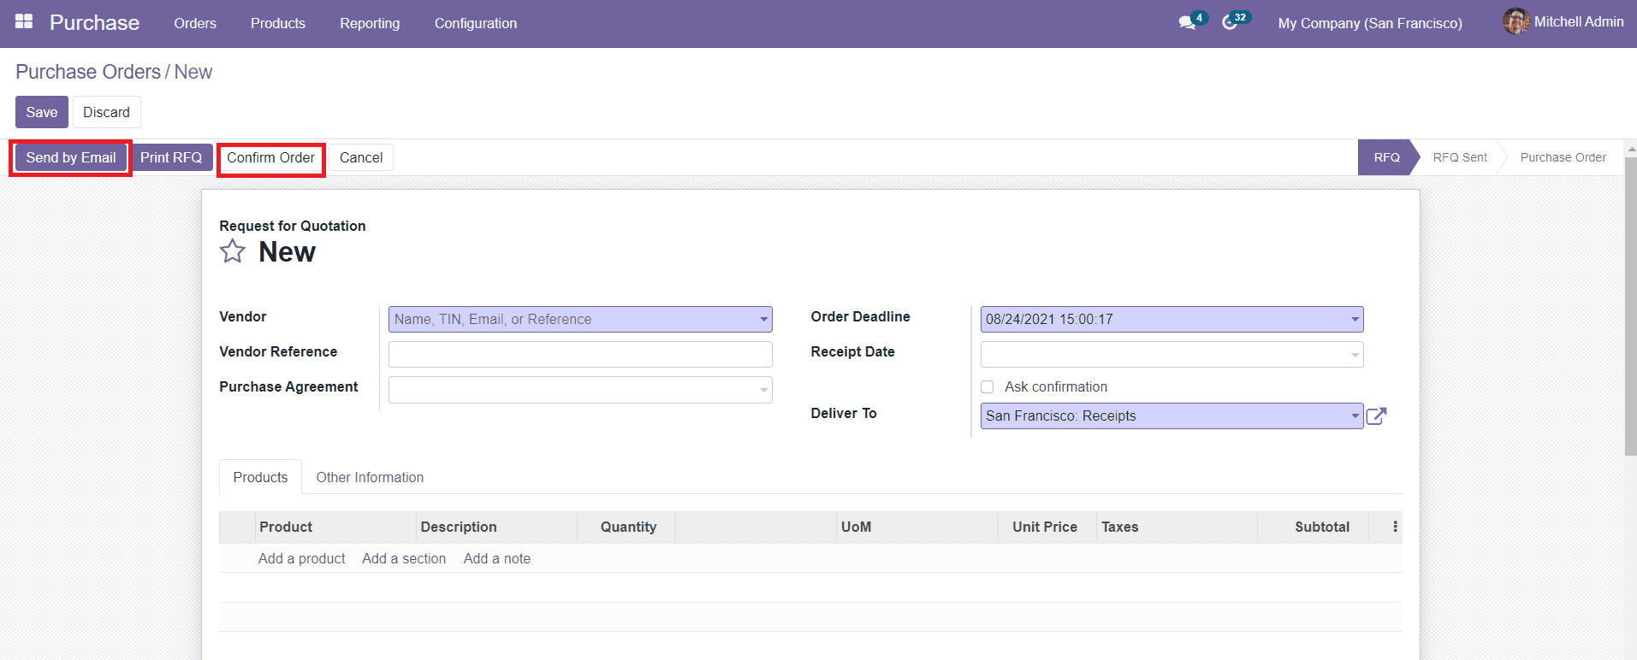This screenshot has width=1637, height=660.
Task: Open the Order Deadline date dropdown
Action: click(x=1355, y=320)
